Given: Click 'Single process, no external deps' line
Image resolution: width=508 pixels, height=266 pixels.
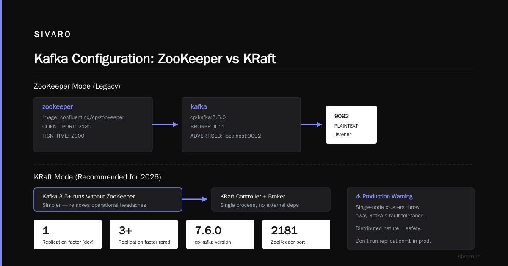Looking at the screenshot, I should pos(260,205).
